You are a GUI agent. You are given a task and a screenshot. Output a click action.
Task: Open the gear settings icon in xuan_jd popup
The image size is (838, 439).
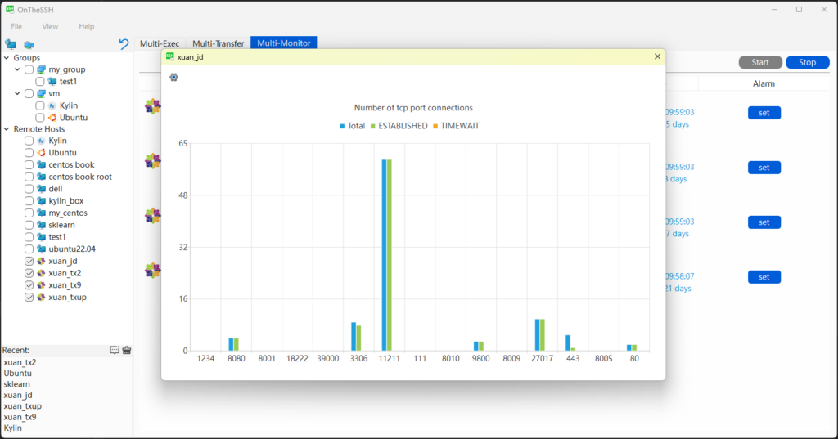click(x=173, y=77)
